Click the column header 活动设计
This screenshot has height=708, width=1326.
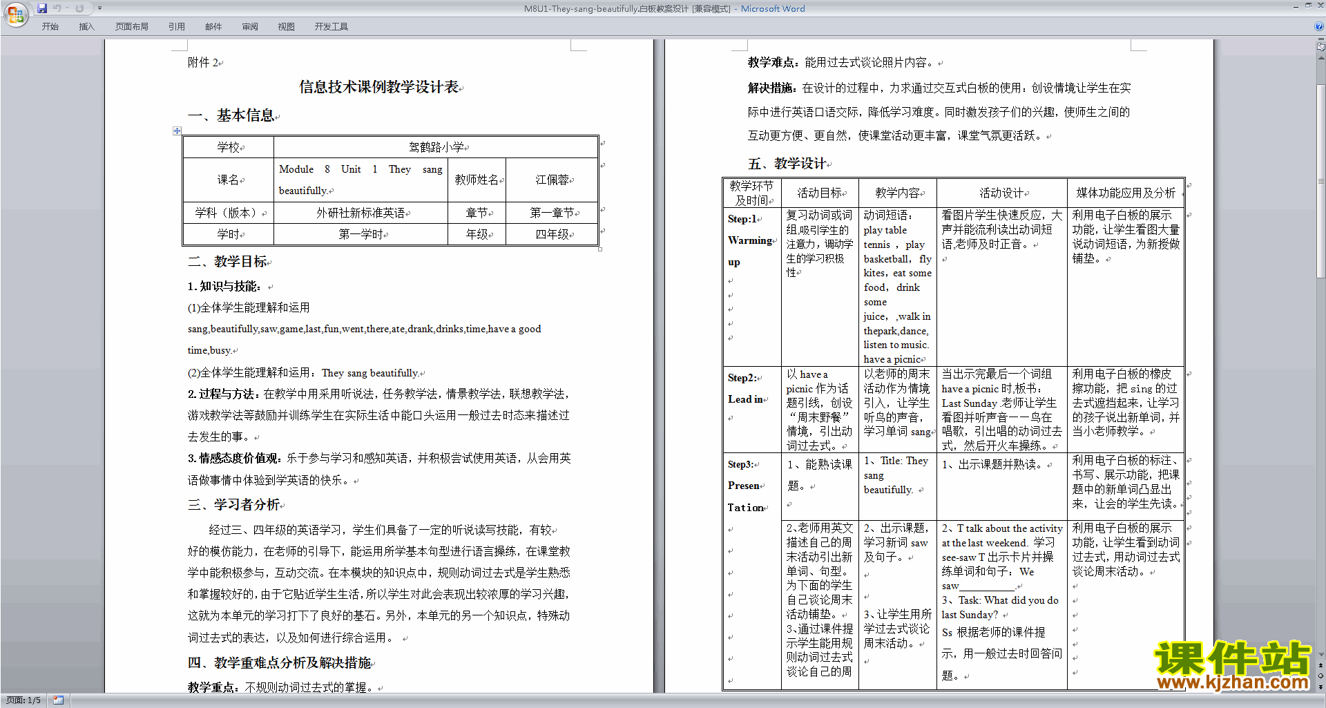pyautogui.click(x=1001, y=193)
